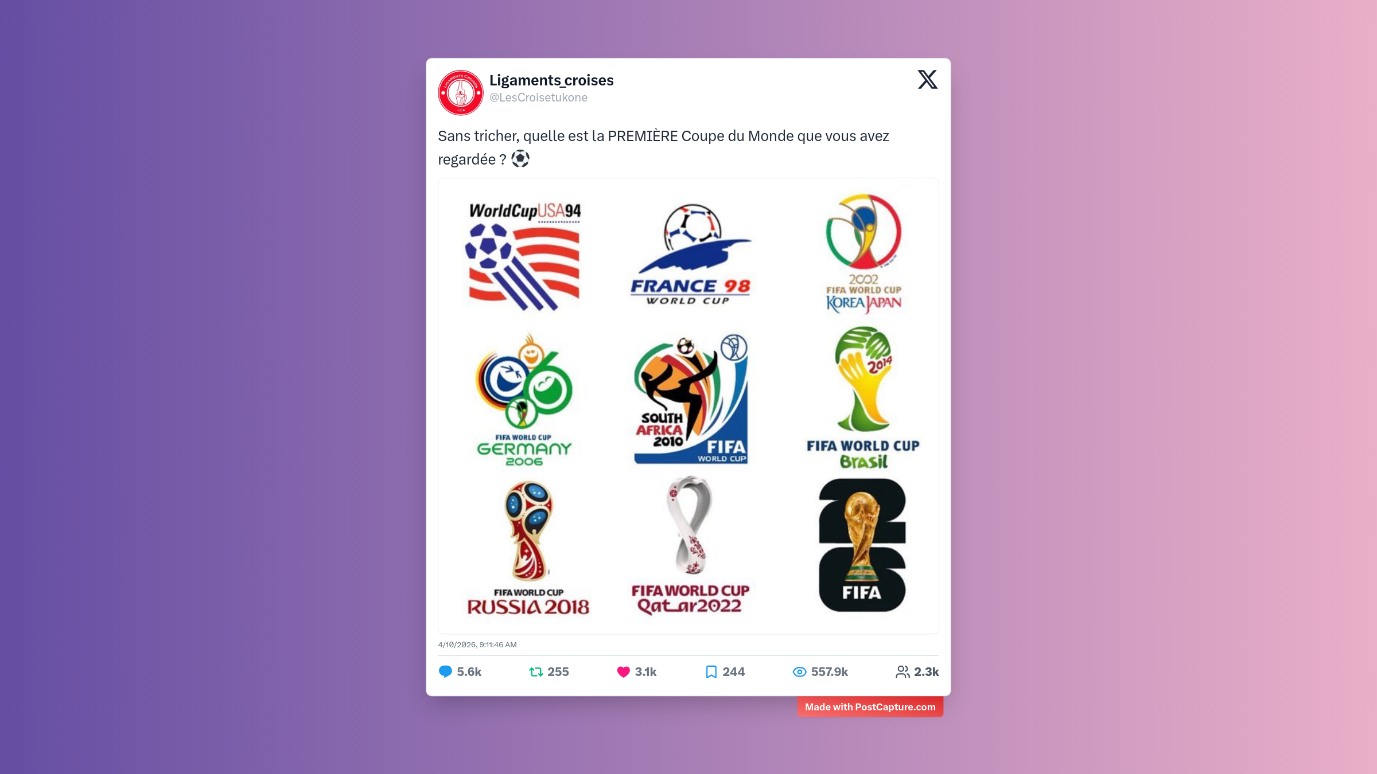
Task: Click the post timestamp 4/10/2026
Action: [477, 644]
